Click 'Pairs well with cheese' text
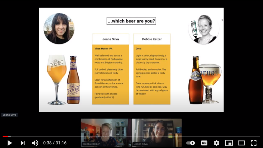Screen dimensions: 263x148 click(x=106, y=96)
